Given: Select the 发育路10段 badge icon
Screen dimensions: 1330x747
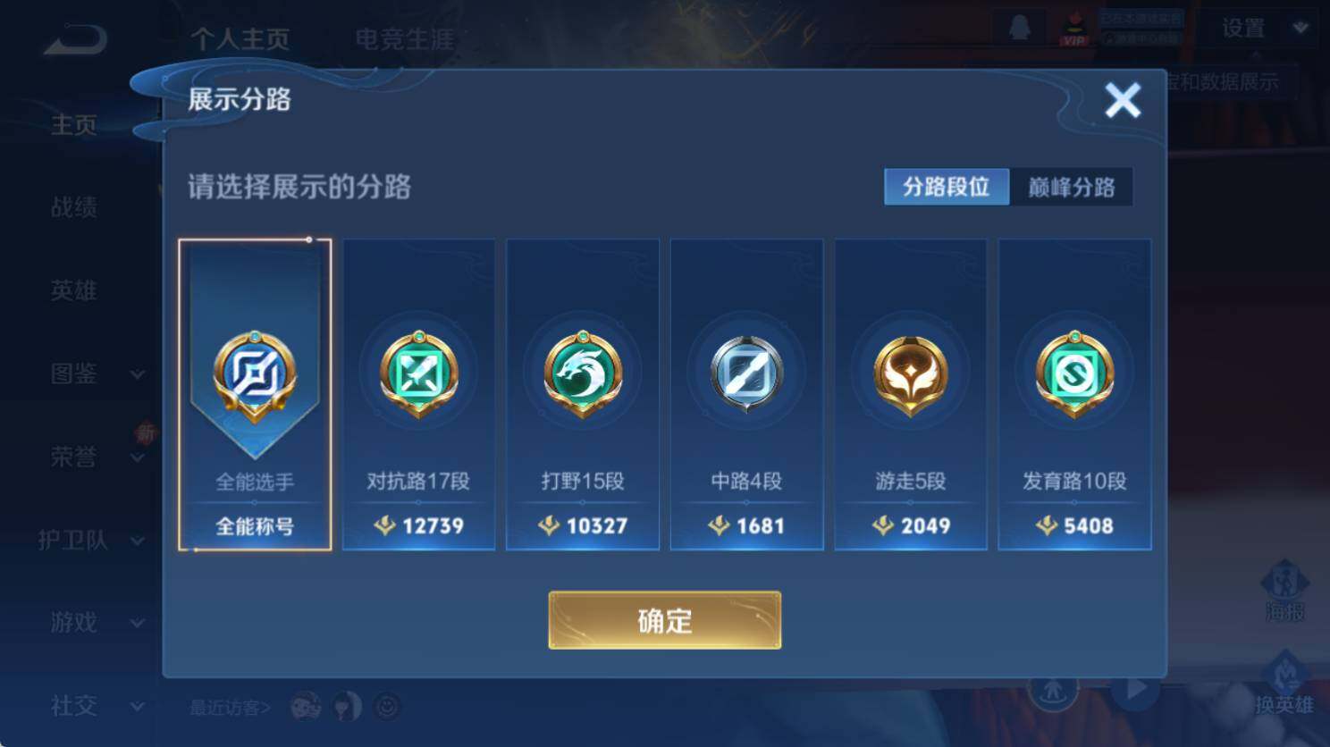Looking at the screenshot, I should click(x=1074, y=375).
